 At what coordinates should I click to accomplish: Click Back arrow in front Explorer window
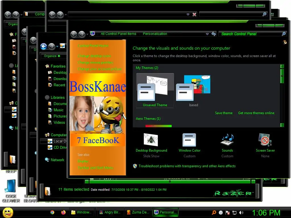[x=43, y=46]
